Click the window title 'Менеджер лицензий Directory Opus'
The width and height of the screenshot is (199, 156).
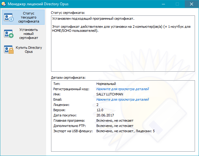tap(38, 4)
